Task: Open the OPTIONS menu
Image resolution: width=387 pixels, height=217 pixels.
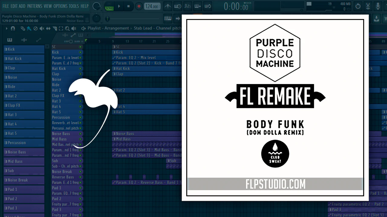Action: coord(60,6)
